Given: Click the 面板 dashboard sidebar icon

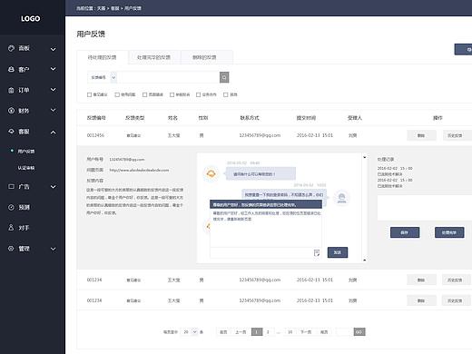Looking at the screenshot, I should pyautogui.click(x=11, y=48).
